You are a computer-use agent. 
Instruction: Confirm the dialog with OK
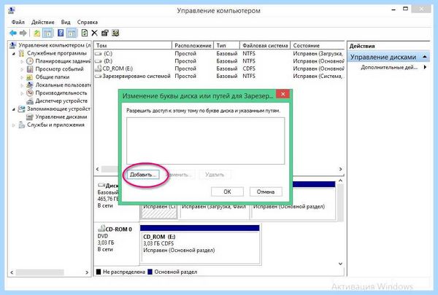point(227,192)
